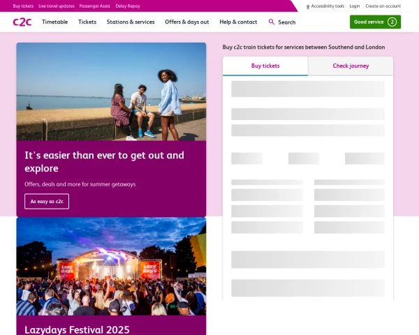Open Stations & services menu
This screenshot has height=335, width=419.
(131, 22)
